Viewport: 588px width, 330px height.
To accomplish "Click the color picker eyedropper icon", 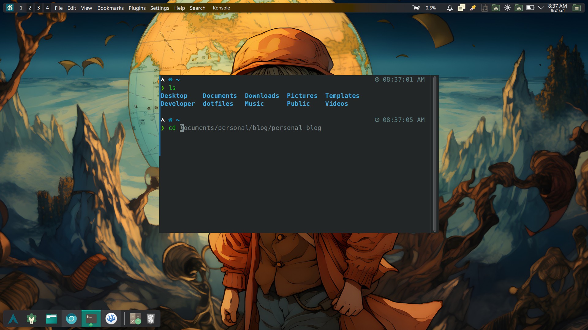I will point(473,8).
